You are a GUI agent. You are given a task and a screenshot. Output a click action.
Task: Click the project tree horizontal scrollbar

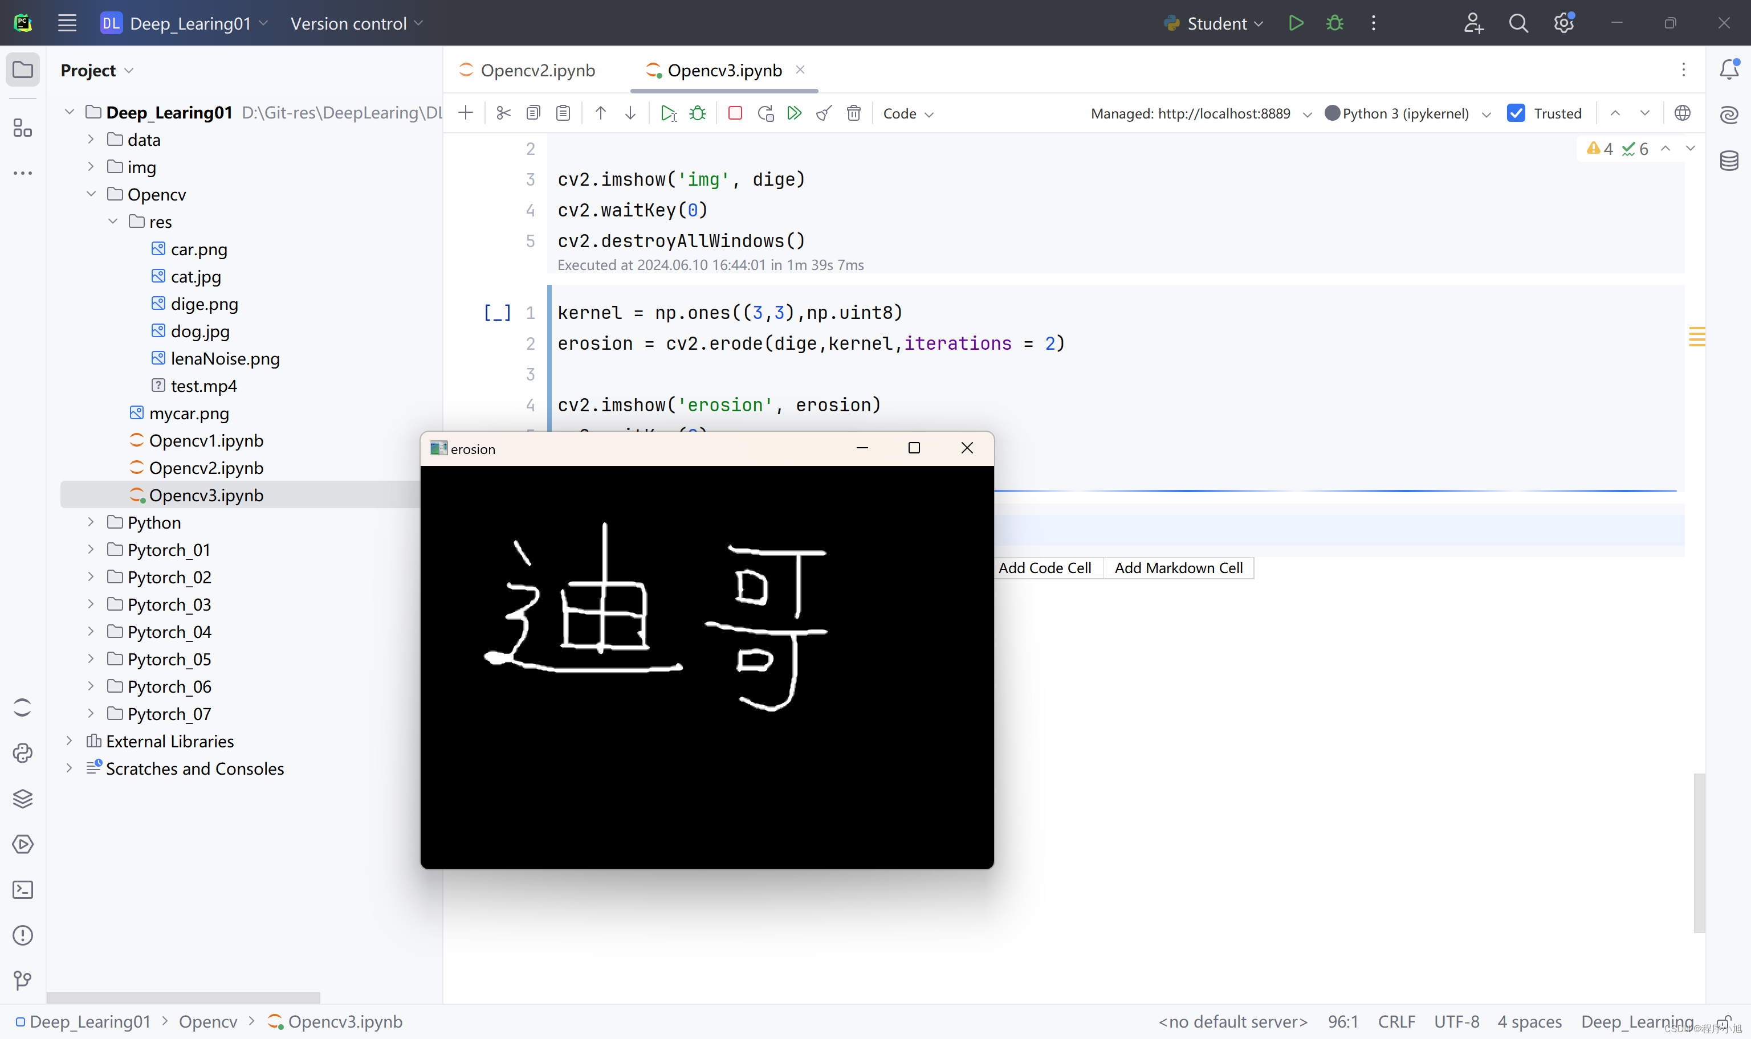pos(184,997)
